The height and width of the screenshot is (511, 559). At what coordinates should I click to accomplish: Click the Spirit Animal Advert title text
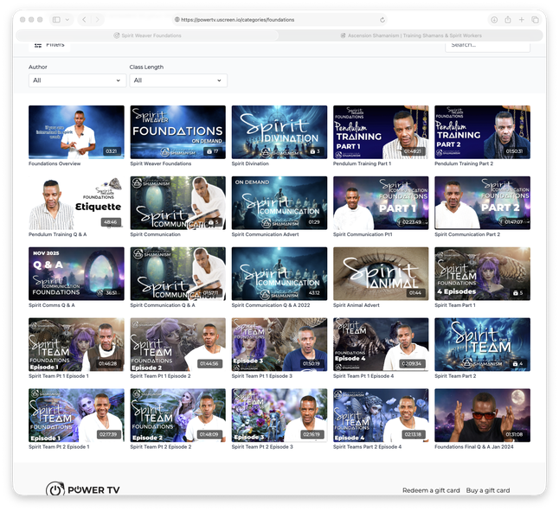click(x=357, y=305)
